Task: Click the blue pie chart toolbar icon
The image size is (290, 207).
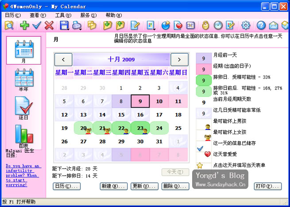Action: tap(166, 25)
